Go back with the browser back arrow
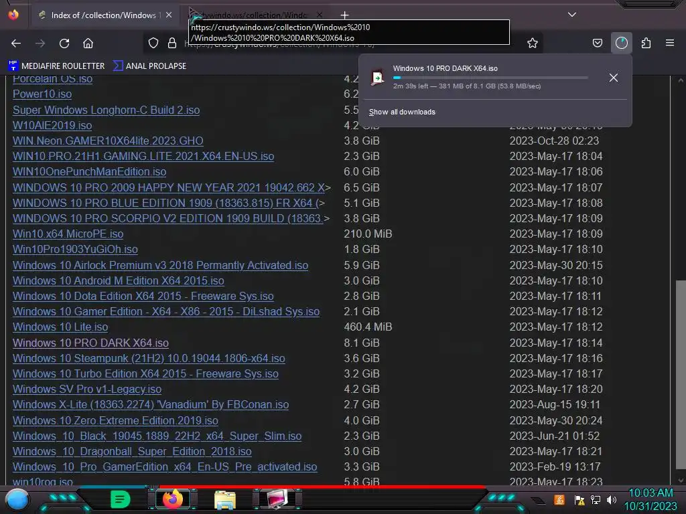 click(16, 44)
